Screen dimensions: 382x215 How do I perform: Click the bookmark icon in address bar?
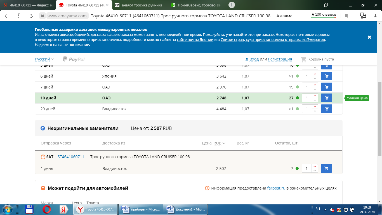pyautogui.click(x=346, y=16)
